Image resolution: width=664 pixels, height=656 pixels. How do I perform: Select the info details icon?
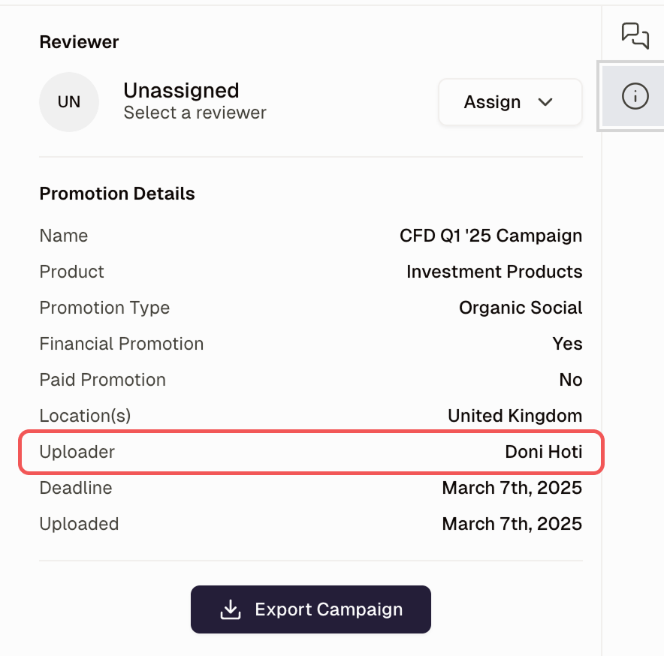pos(635,96)
